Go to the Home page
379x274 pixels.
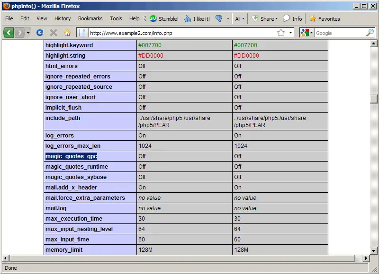coord(67,33)
